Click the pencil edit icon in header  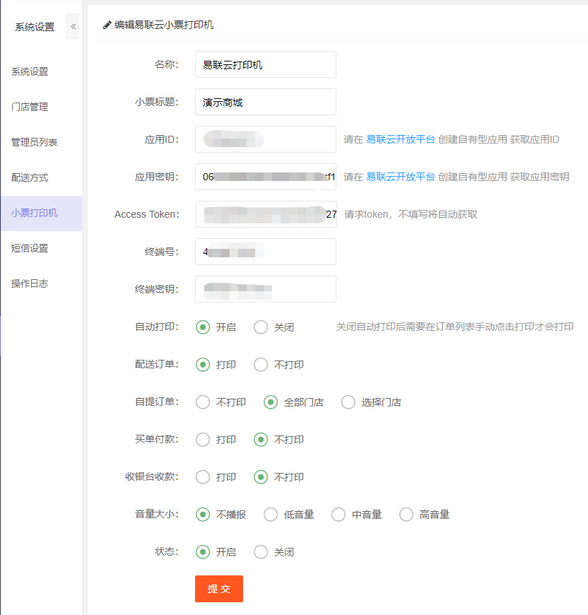coord(107,25)
